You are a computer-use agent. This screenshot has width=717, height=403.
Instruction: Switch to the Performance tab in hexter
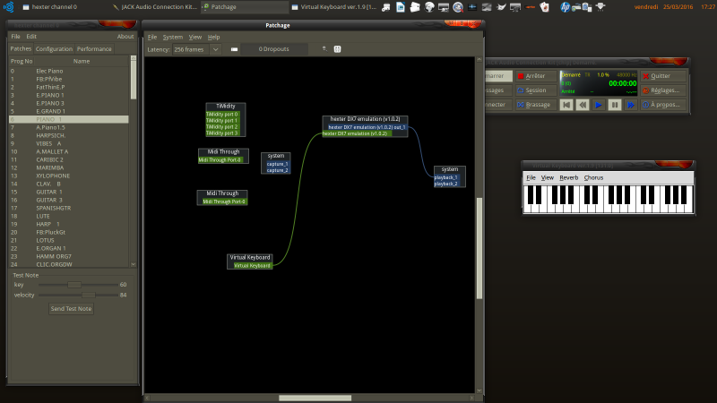click(x=94, y=48)
